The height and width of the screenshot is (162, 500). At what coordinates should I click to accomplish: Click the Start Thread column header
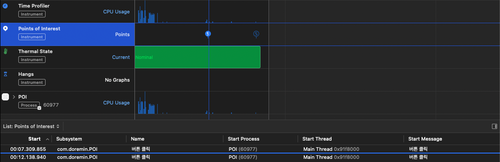317,139
